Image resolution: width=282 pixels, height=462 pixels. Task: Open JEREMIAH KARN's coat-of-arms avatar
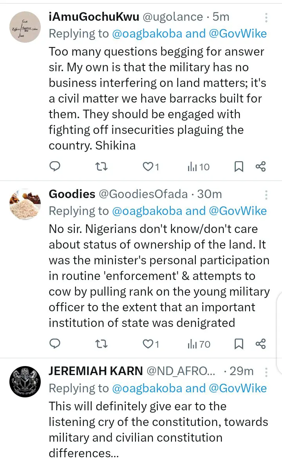tap(25, 381)
